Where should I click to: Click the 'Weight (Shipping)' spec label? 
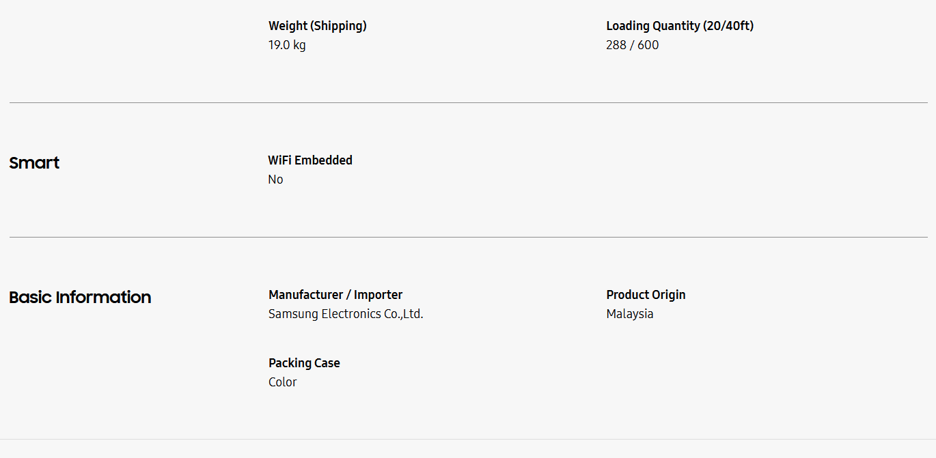[318, 26]
